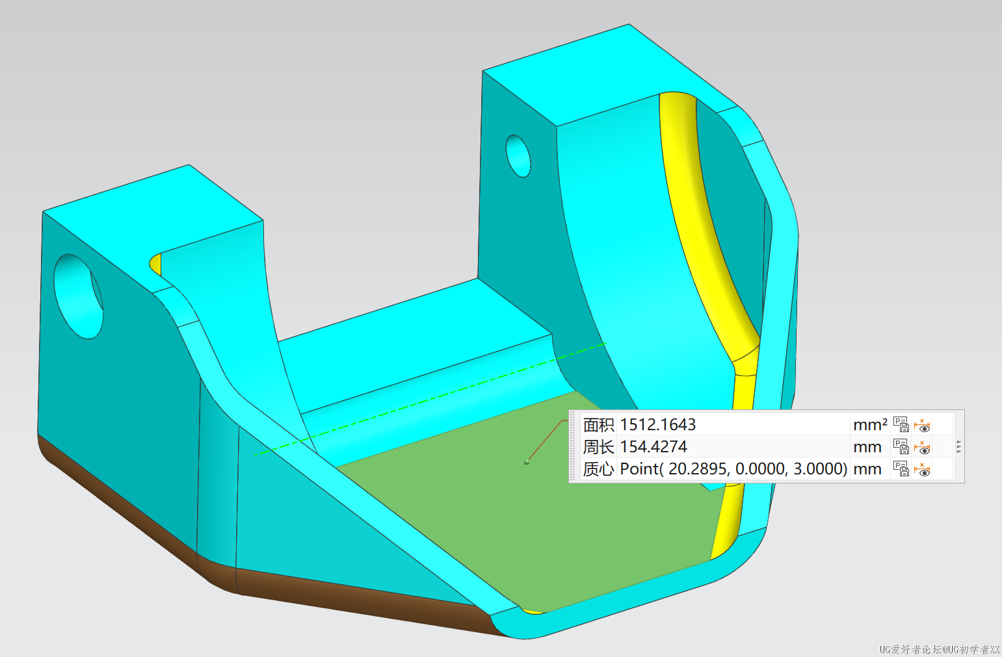
Task: Toggle display of the 周长 measurement annotation
Action: [x=922, y=447]
